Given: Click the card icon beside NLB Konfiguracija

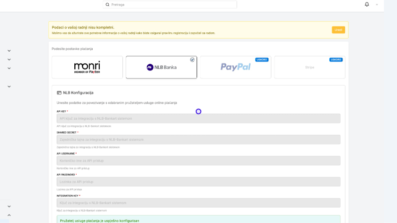Looking at the screenshot, I should coord(59,93).
